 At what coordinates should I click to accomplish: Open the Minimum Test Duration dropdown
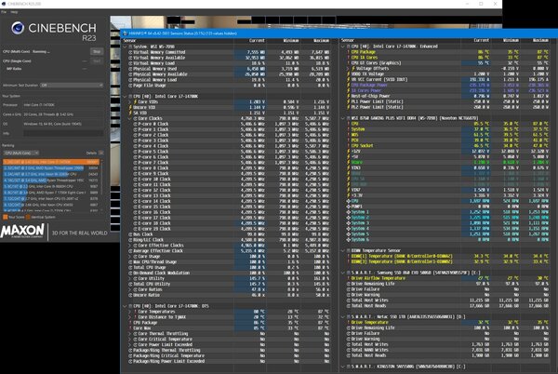(72, 85)
